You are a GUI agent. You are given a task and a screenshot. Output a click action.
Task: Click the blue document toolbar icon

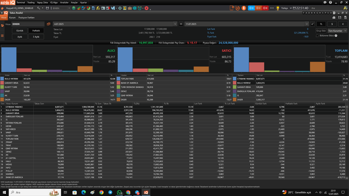pos(93,8)
